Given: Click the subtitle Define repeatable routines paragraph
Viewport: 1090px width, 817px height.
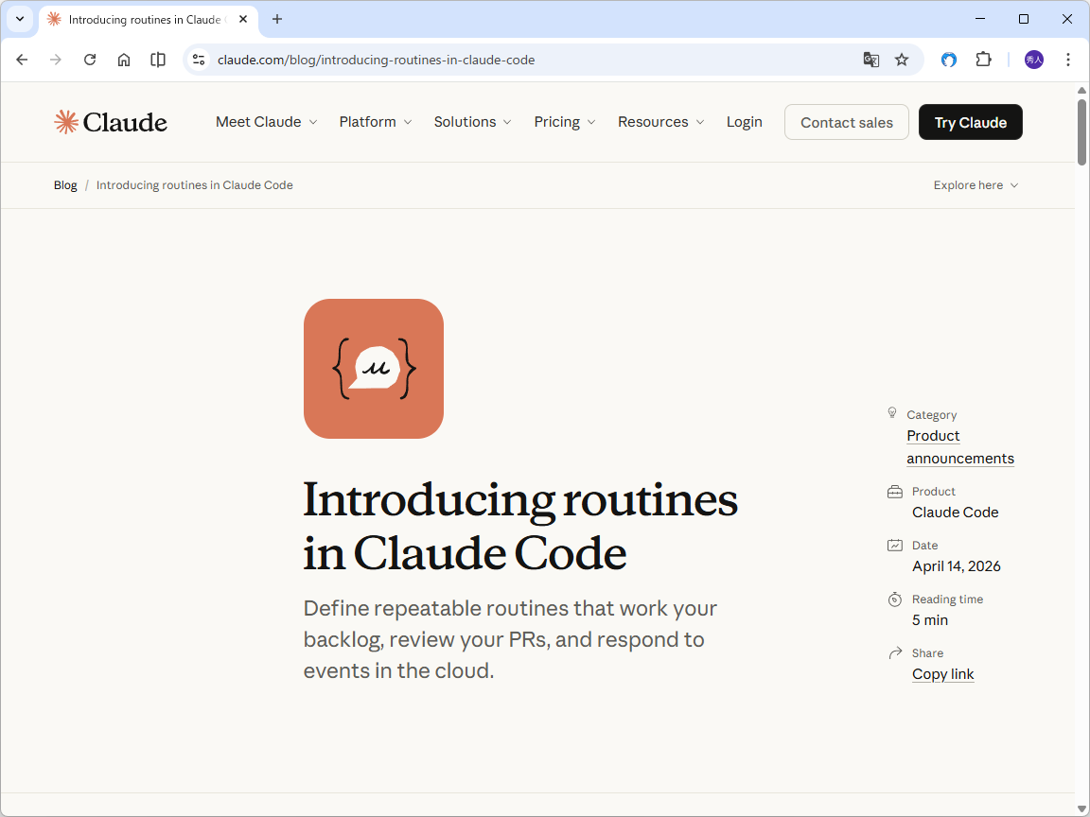Looking at the screenshot, I should tap(510, 639).
